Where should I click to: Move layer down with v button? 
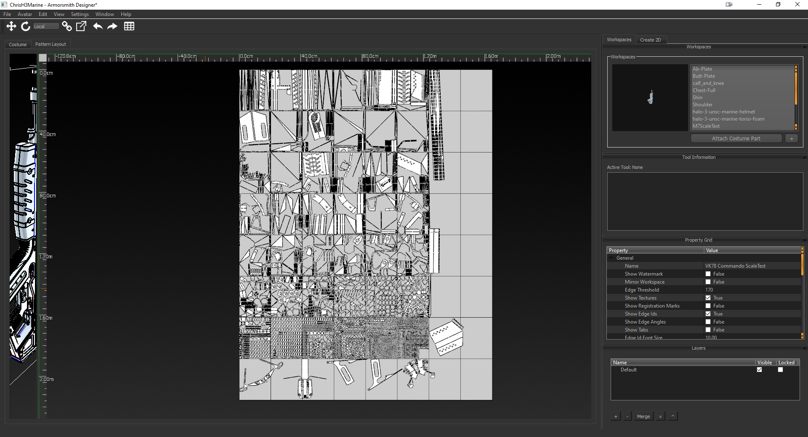660,416
